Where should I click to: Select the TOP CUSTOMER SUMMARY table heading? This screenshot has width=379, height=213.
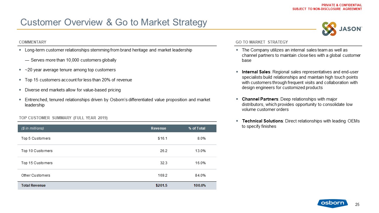[63, 118]
